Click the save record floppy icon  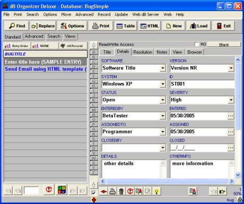coord(193,191)
